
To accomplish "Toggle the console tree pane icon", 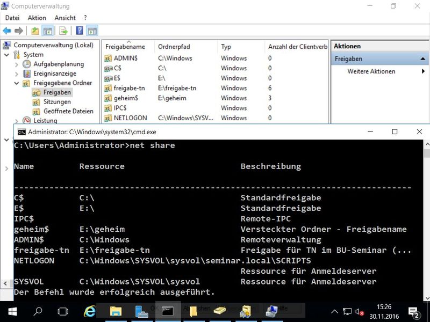I will [x=47, y=31].
